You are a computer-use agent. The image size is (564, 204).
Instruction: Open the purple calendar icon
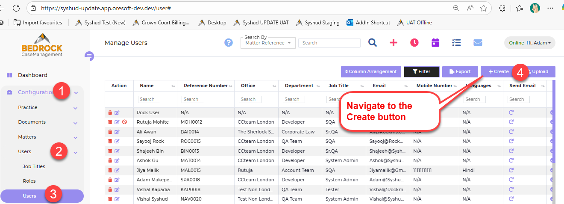click(x=435, y=42)
